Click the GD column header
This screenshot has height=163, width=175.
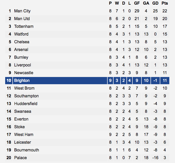pyautogui.click(x=155, y=3)
